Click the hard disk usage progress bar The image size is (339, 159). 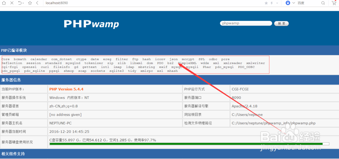click(x=189, y=144)
